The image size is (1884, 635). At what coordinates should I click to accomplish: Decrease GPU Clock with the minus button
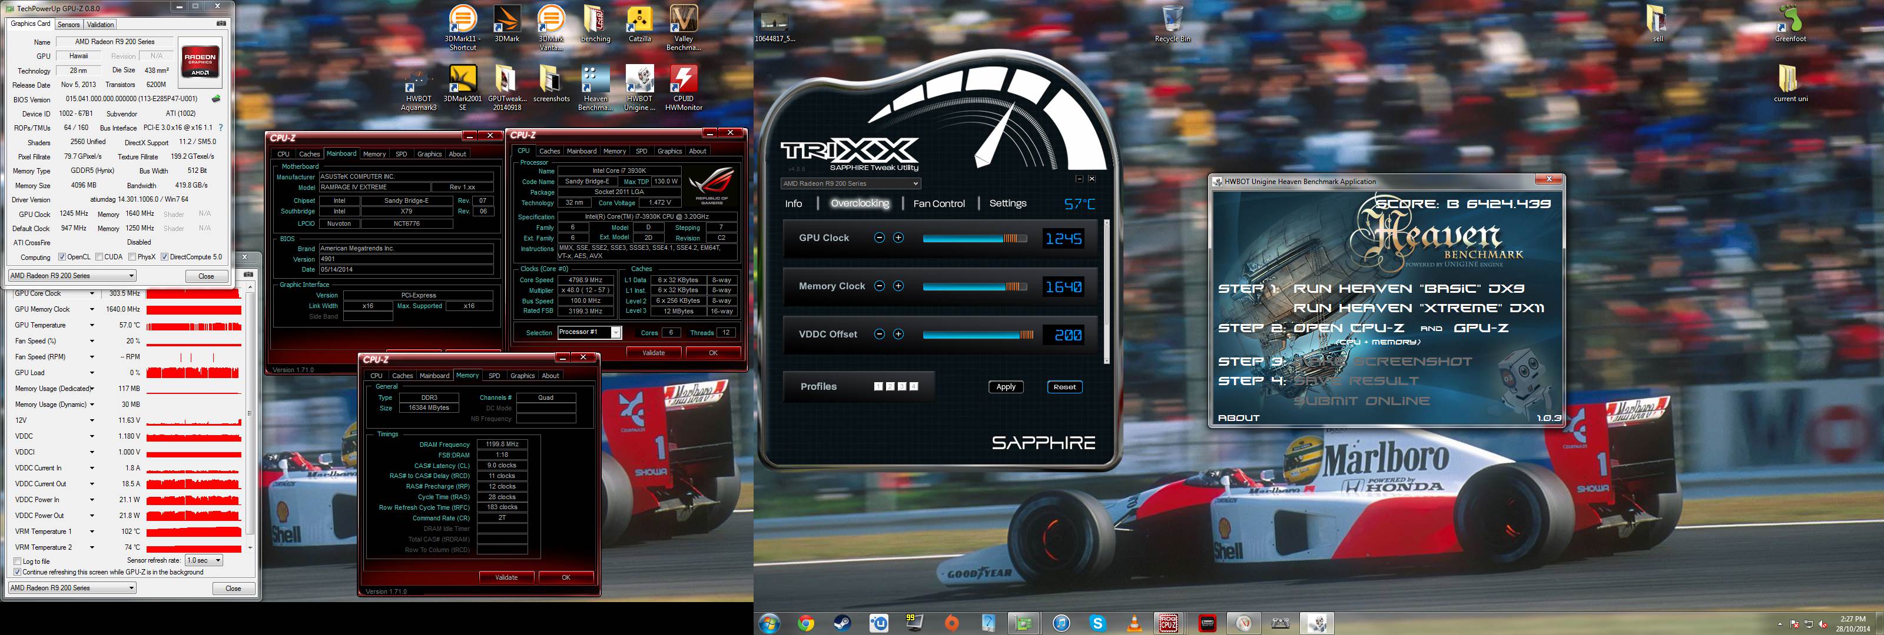879,238
